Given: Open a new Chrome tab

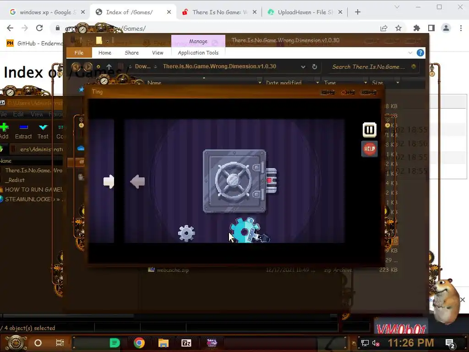Looking at the screenshot, I should pyautogui.click(x=357, y=12).
